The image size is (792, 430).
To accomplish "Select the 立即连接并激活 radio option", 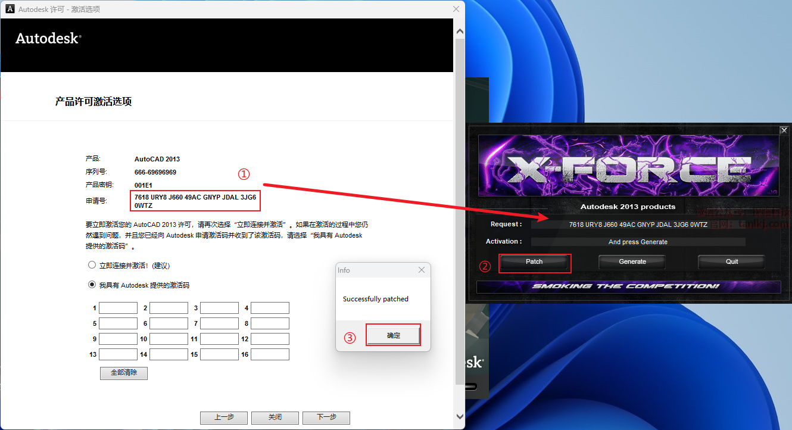I will (x=92, y=265).
